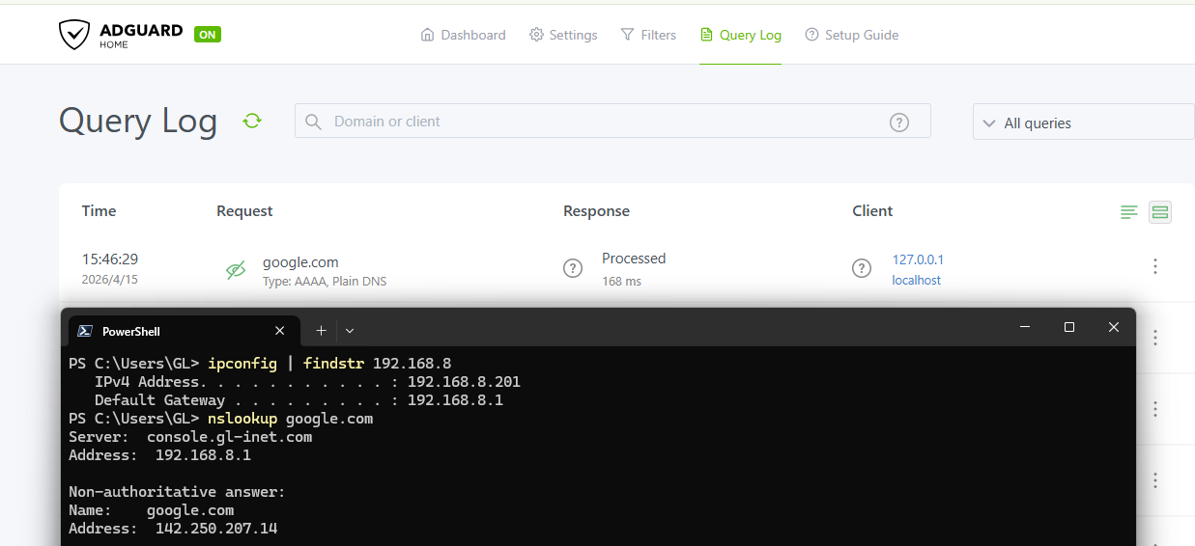Open the PowerShell new tab dropdown chevron
Image resolution: width=1195 pixels, height=546 pixels.
pyautogui.click(x=350, y=331)
